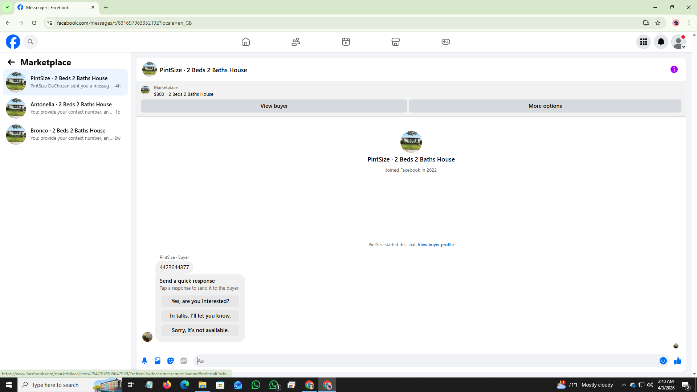
Task: Choose a sticker
Action: pos(171,361)
